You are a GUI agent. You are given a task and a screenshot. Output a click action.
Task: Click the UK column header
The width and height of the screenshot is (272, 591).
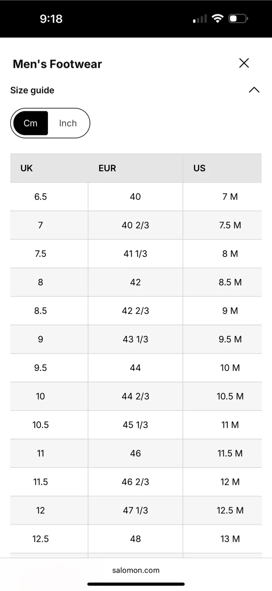(x=27, y=168)
